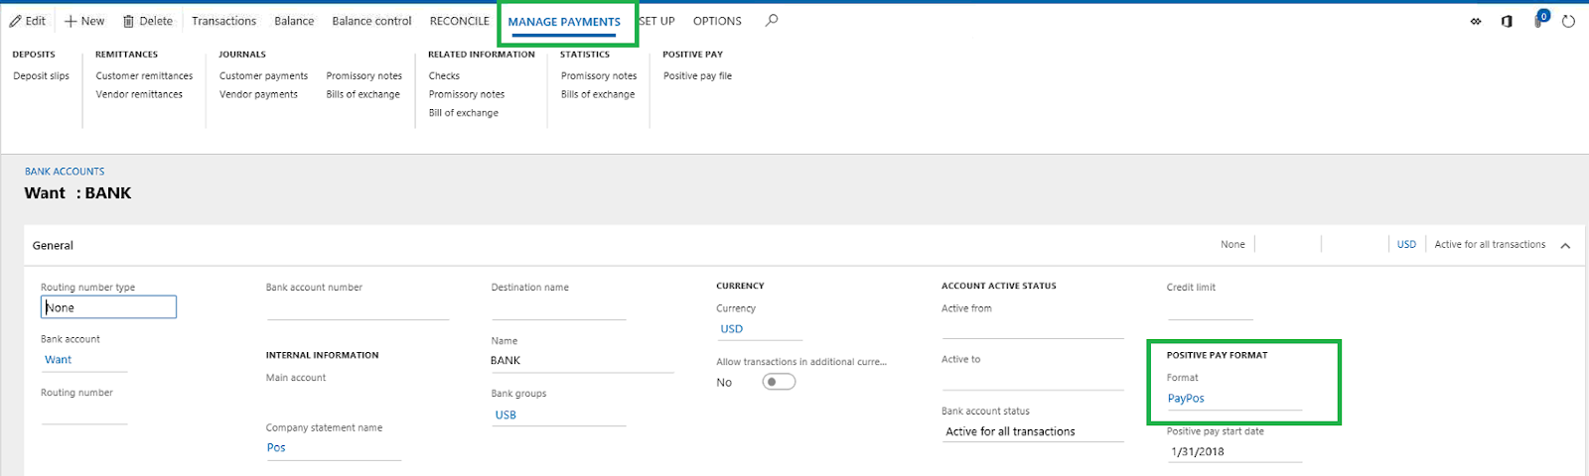1589x476 pixels.
Task: Click the personalize diamonds icon
Action: click(x=1476, y=21)
